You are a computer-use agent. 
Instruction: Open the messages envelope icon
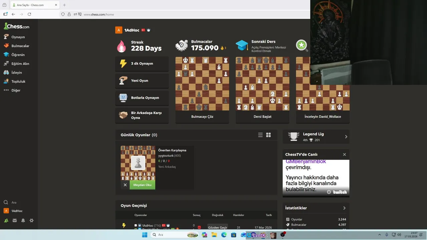tap(15, 220)
